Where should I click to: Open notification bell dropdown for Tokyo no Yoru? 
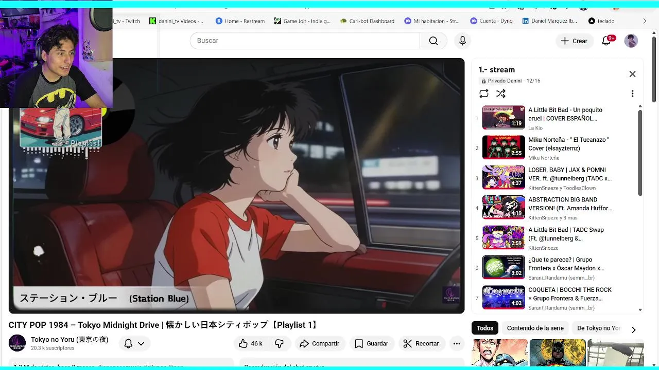pyautogui.click(x=134, y=344)
